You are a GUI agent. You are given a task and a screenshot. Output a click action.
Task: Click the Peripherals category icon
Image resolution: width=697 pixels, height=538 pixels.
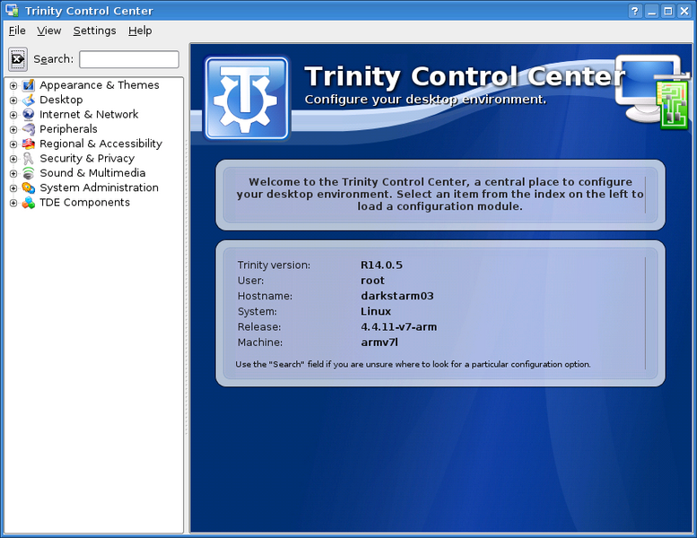29,129
